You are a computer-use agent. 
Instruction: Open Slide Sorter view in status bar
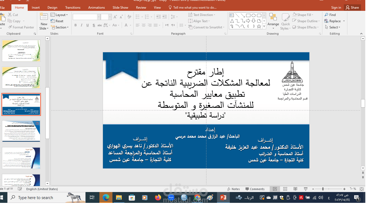click(x=285, y=189)
